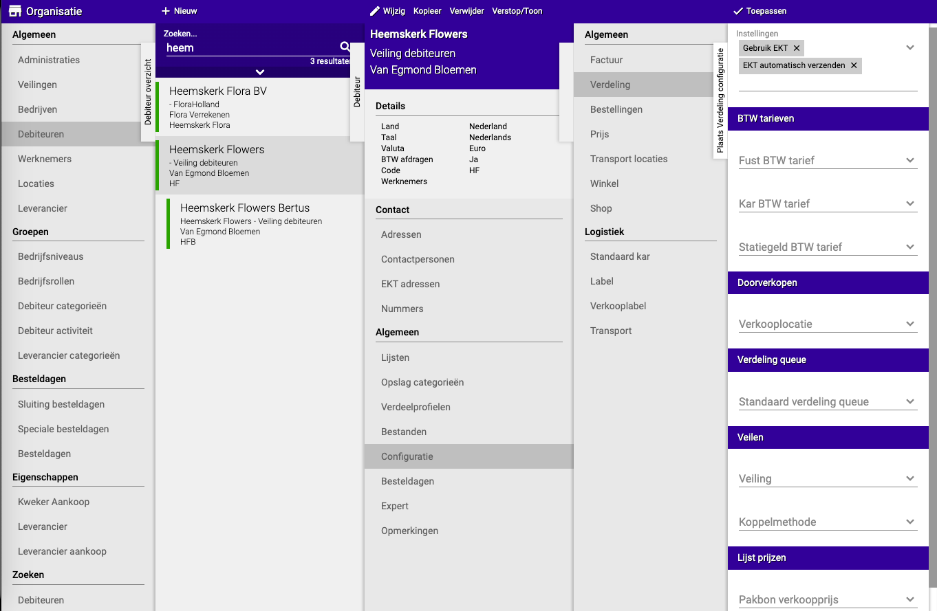This screenshot has width=937, height=611.
Task: Open the Statiegeld BTW tarief dropdown
Action: tap(828, 247)
